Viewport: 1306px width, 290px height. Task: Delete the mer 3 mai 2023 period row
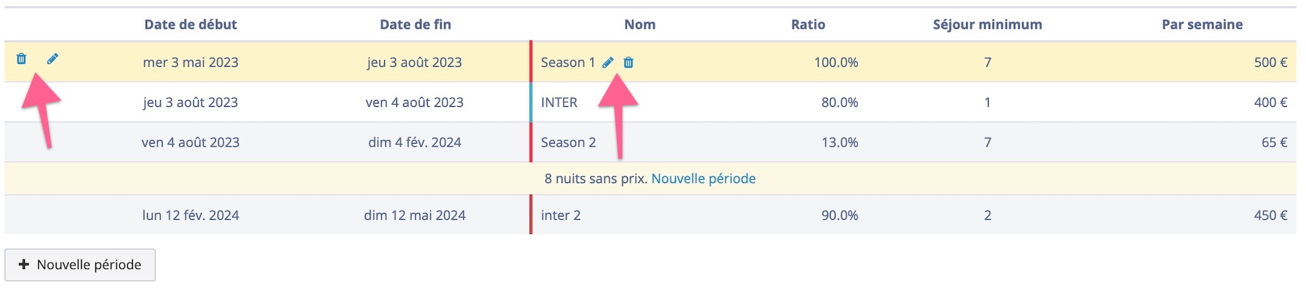21,59
